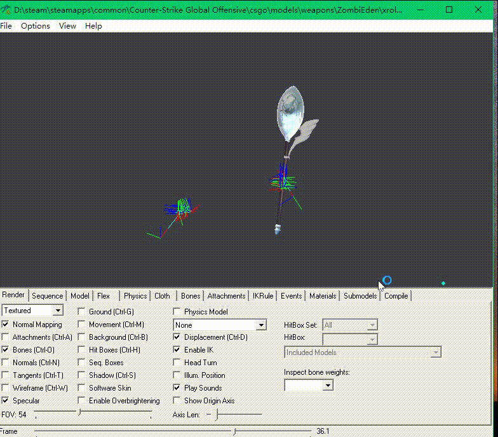Screen dimensions: 498x437
Task: Click the 36.1 frame value
Action: (323, 431)
